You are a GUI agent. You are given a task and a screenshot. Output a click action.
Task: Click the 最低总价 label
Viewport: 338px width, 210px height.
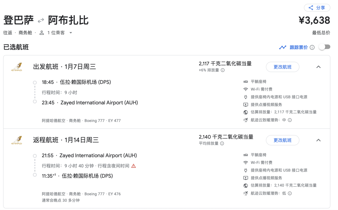pyautogui.click(x=321, y=33)
